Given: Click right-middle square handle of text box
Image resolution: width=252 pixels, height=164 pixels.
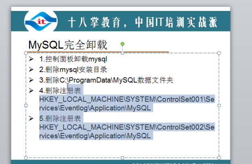Looking at the screenshot, I should point(219,106).
